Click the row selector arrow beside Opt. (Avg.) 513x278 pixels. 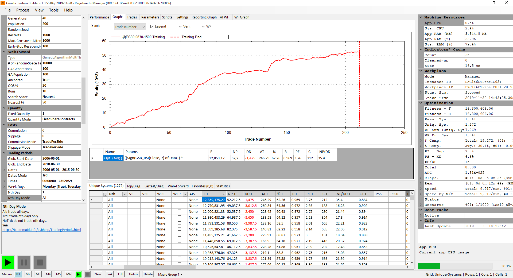pyautogui.click(x=92, y=158)
